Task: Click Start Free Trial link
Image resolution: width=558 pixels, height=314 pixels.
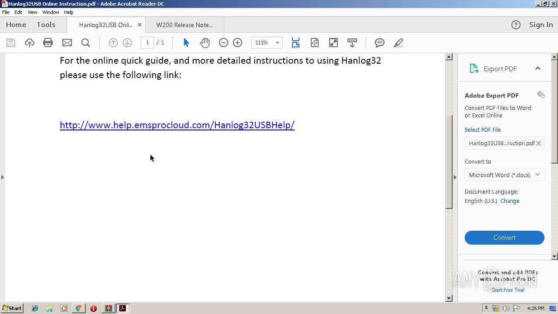Action: pyautogui.click(x=508, y=290)
